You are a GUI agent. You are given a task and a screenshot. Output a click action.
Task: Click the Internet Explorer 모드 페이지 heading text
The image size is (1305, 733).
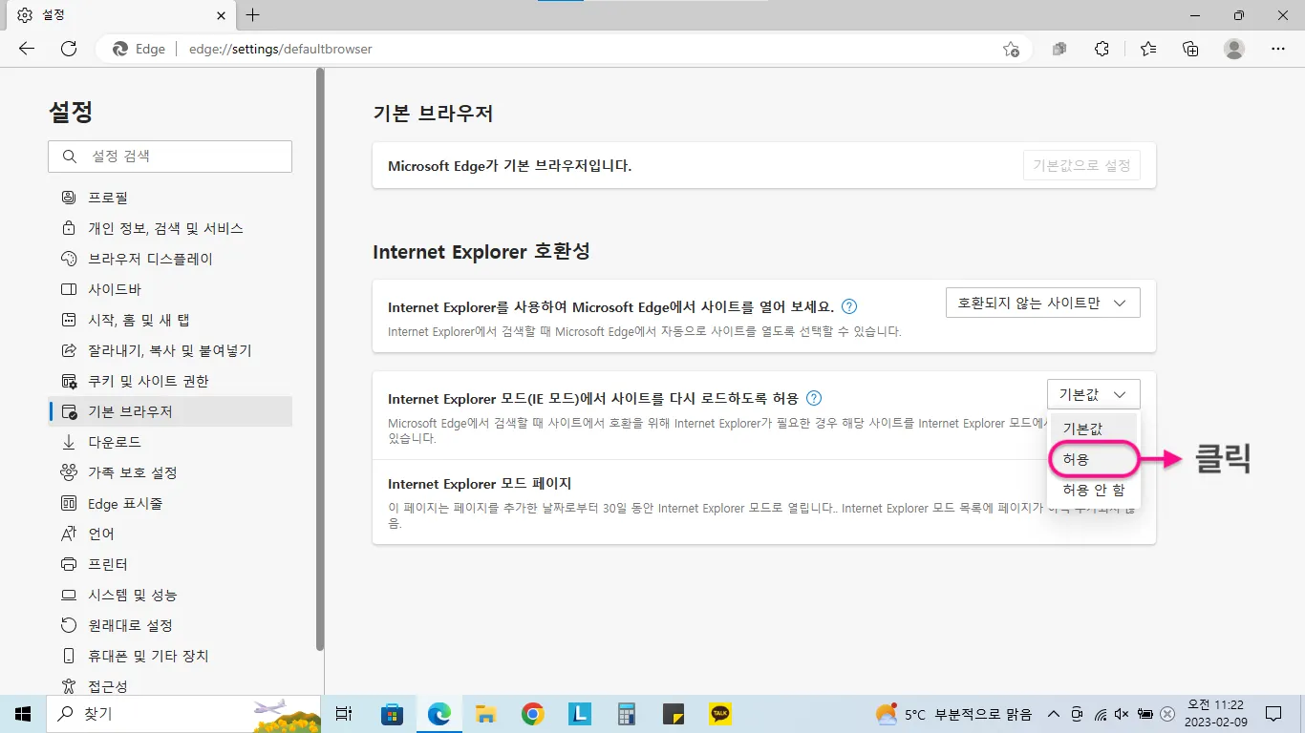tap(480, 484)
